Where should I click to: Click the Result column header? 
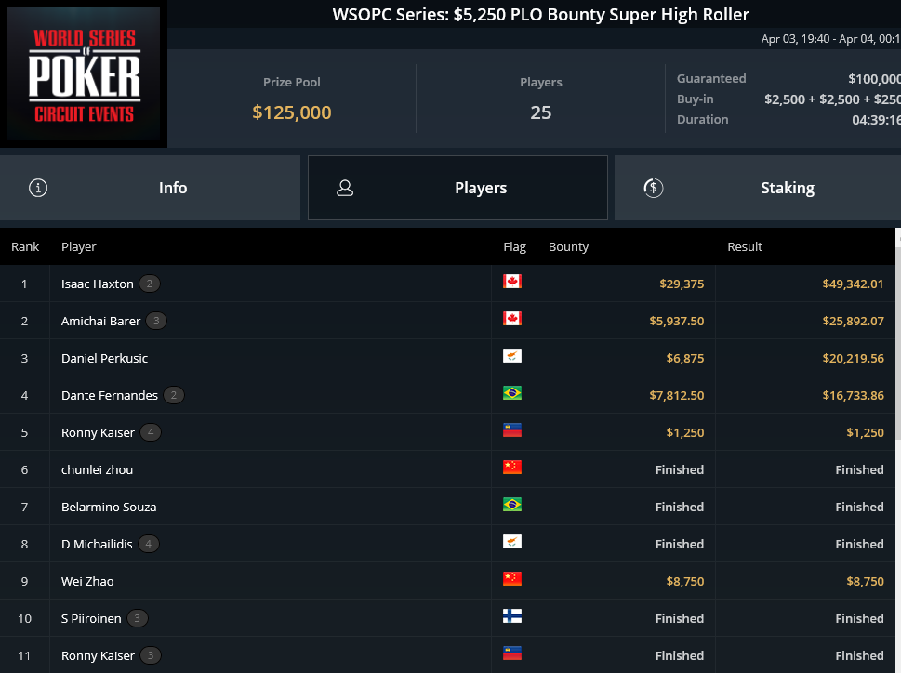pyautogui.click(x=745, y=247)
